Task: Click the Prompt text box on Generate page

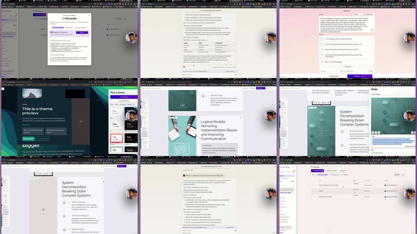Action: click(x=347, y=25)
